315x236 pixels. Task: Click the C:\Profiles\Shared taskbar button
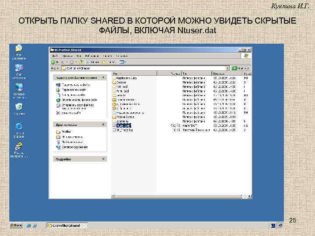tap(67, 226)
